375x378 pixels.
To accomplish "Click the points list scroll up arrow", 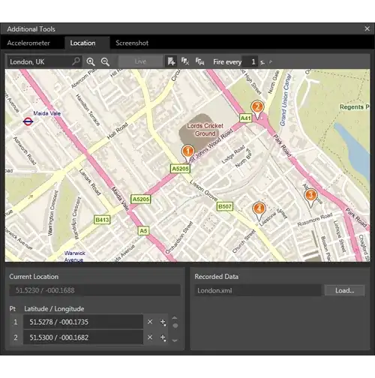I will (x=175, y=318).
